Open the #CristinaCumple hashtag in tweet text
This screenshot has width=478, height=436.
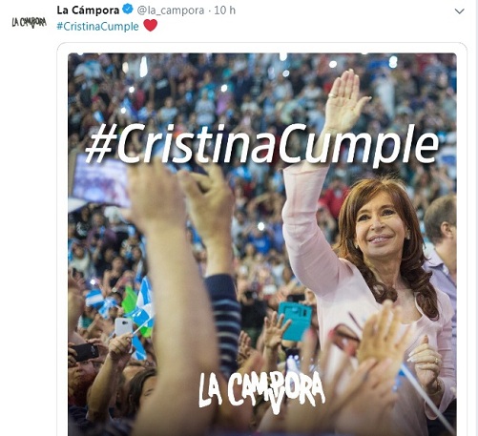point(97,26)
